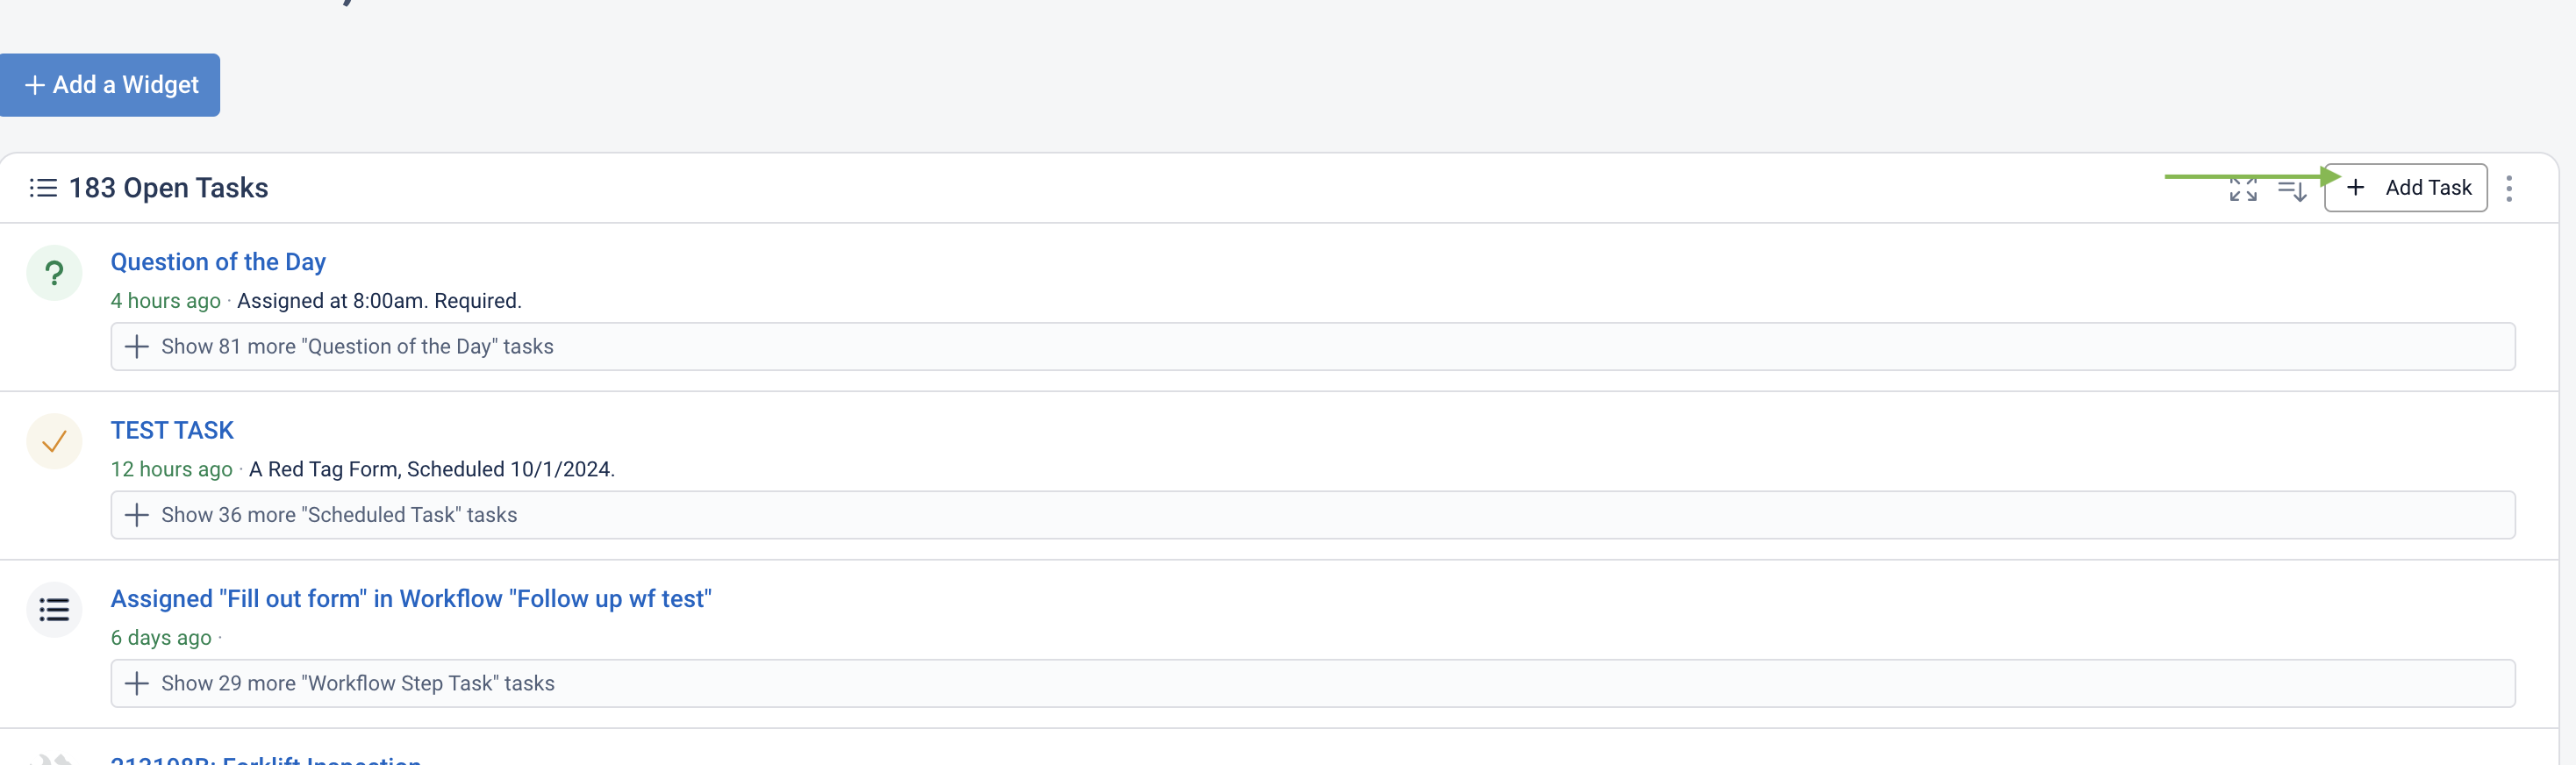Open the TEST TASK link
The height and width of the screenshot is (765, 2576).
coord(172,430)
